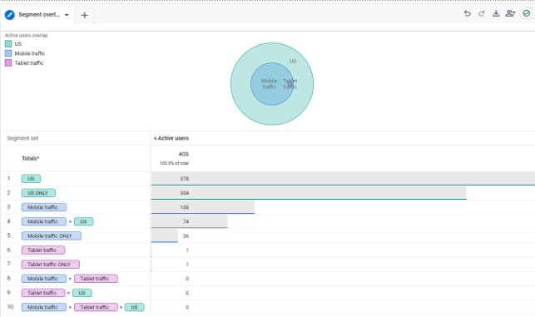The height and width of the screenshot is (317, 535).
Task: Click the 100.0% of total text
Action: click(174, 163)
